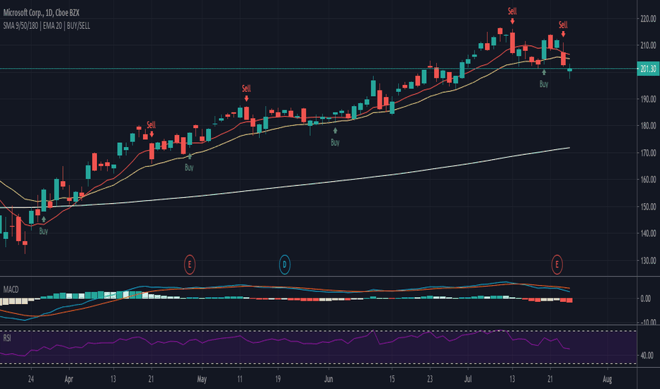Viewport: 660px width, 389px height.
Task: Click the left earnings E marker near May
Action: (x=189, y=265)
